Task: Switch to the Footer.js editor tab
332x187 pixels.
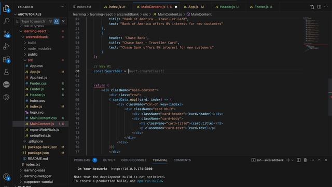Action: click(261, 7)
